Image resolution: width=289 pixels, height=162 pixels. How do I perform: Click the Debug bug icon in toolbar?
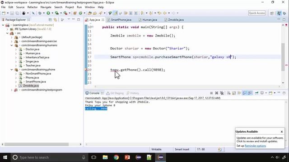pos(40,13)
